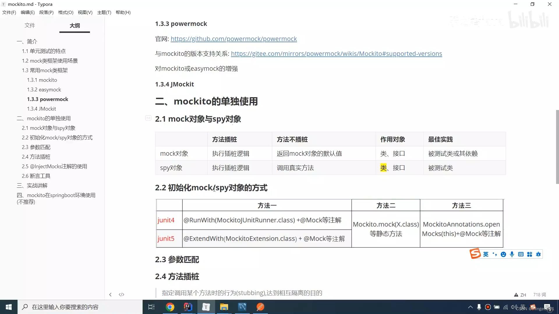
Task: Click the document vertical scrollbar thumb
Action: [x=557, y=147]
